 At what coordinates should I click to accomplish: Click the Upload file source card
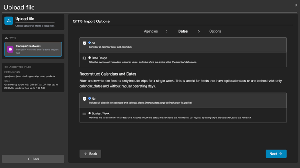[33, 22]
